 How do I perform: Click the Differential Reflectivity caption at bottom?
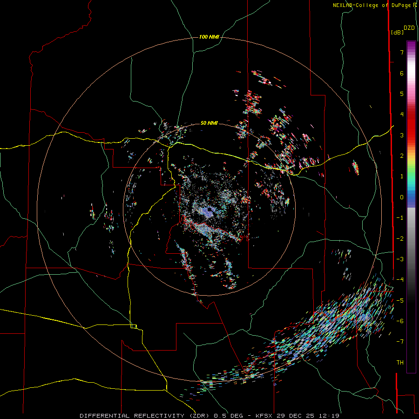coord(209,416)
